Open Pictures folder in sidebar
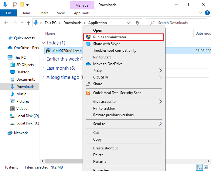 [20, 101]
